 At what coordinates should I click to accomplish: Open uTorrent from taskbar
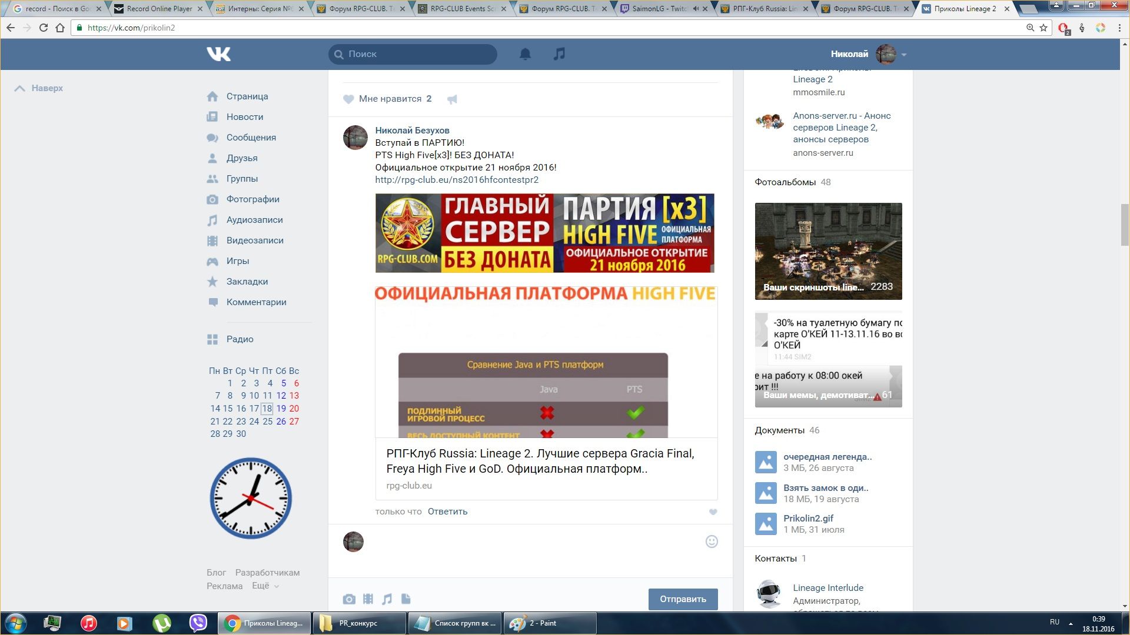tap(162, 623)
